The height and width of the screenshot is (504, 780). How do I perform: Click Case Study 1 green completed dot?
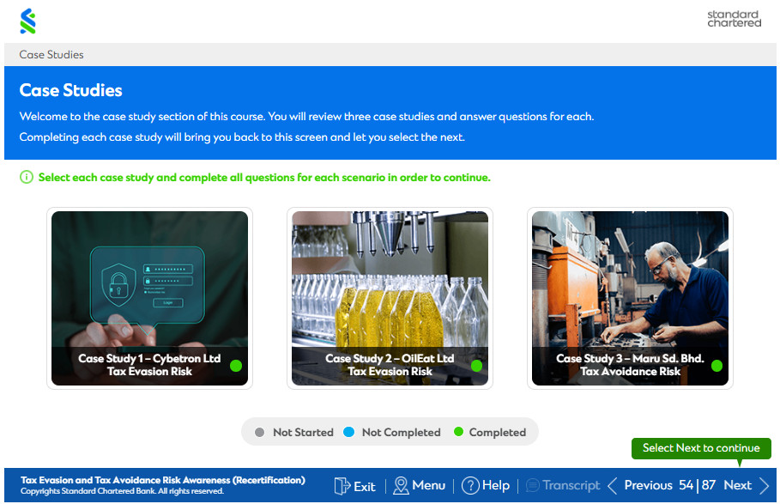236,366
